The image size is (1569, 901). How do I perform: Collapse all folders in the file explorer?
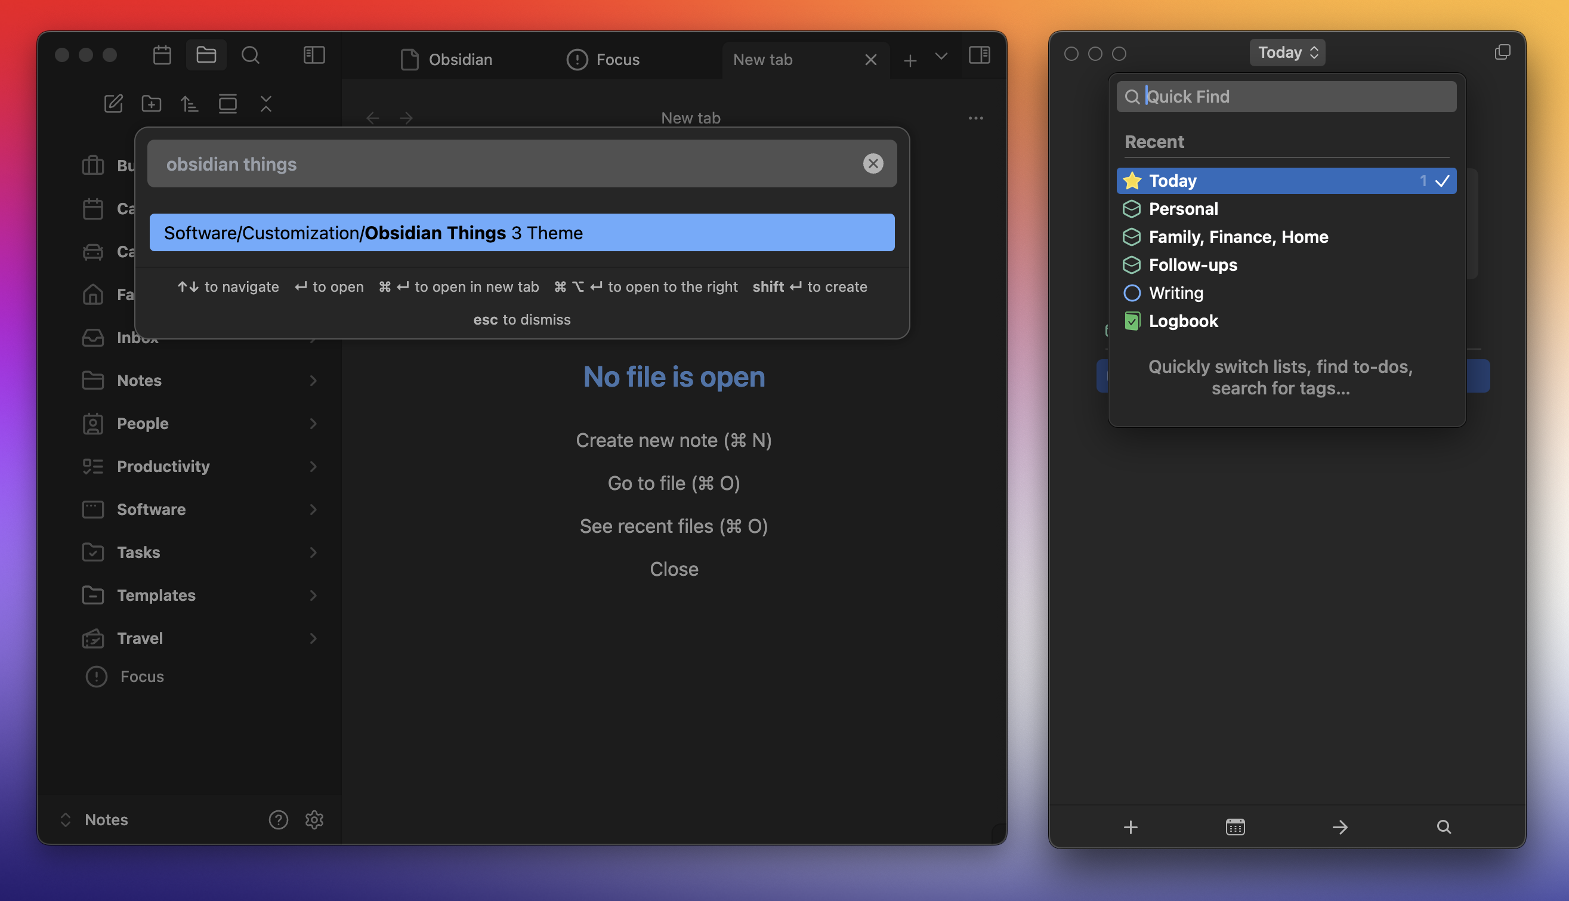266,103
